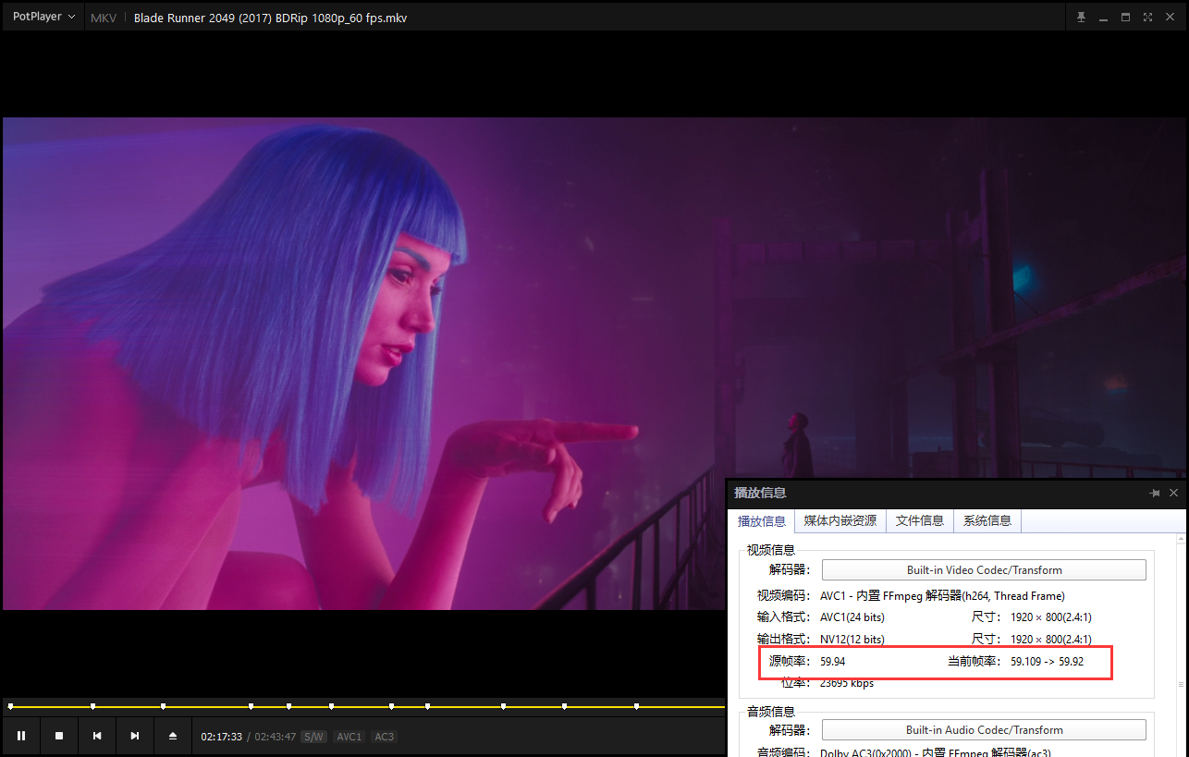The width and height of the screenshot is (1189, 757).
Task: Toggle always-on-top pin in main title bar
Action: (x=1081, y=18)
